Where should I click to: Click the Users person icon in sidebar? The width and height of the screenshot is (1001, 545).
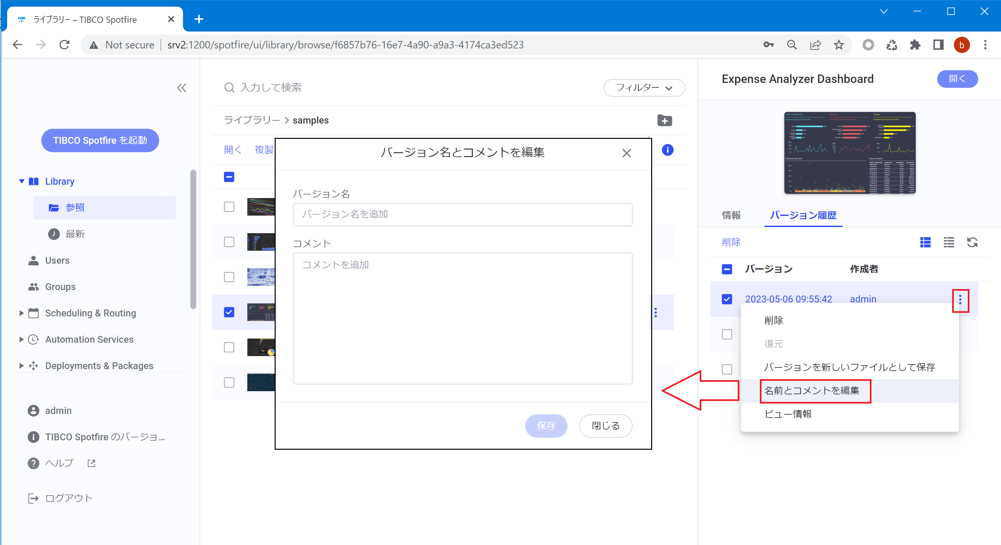[x=34, y=260]
